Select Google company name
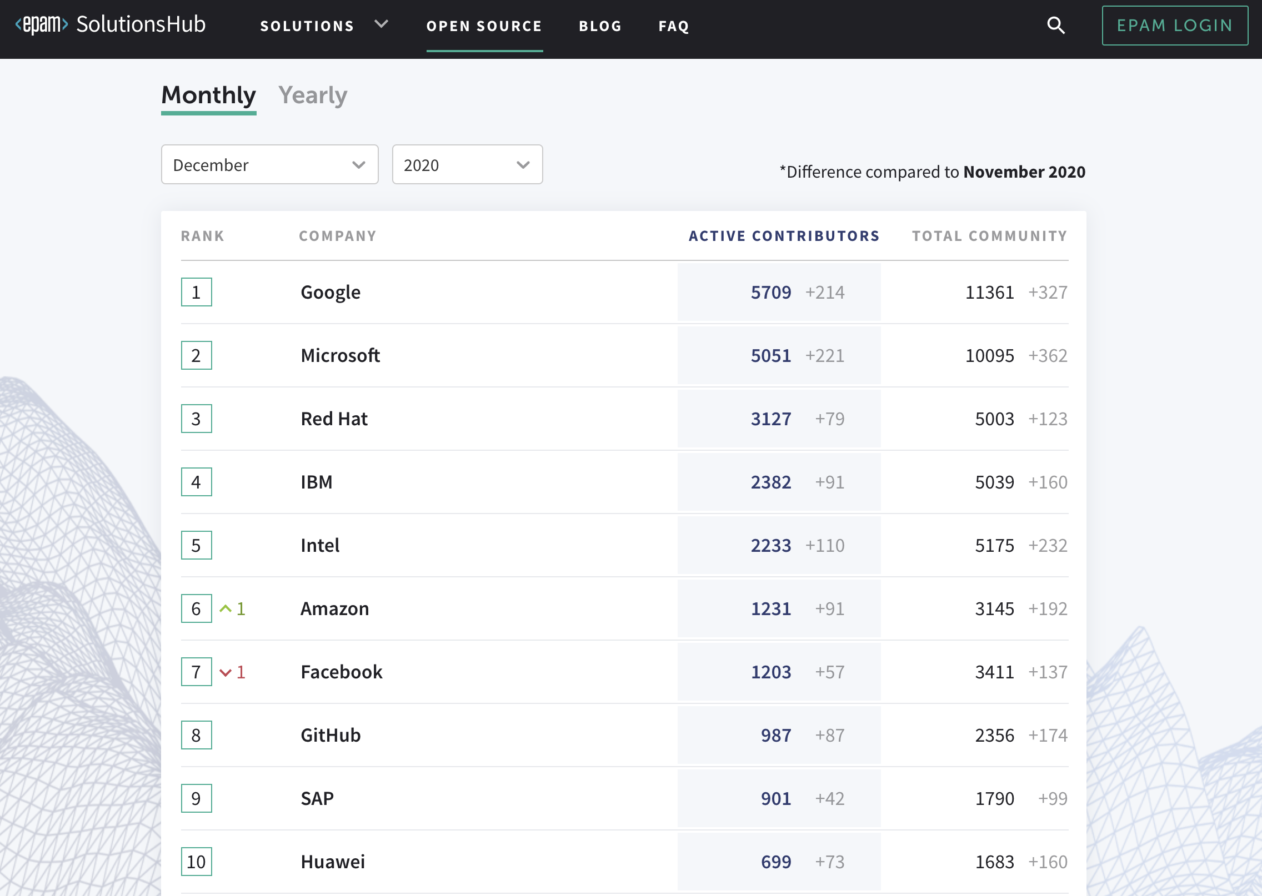The image size is (1262, 896). [x=330, y=293]
